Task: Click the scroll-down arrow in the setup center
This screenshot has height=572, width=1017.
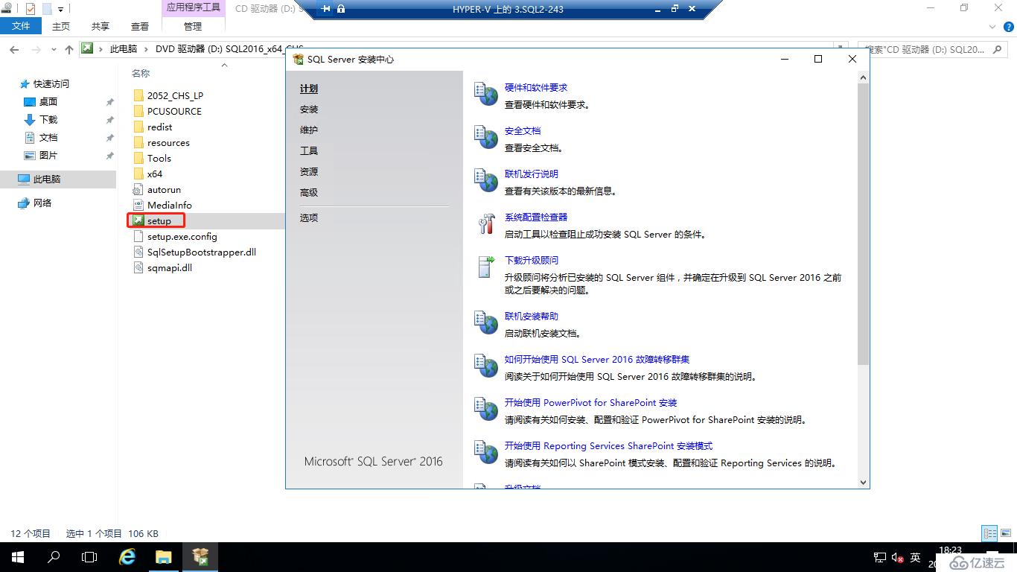Action: [x=864, y=482]
